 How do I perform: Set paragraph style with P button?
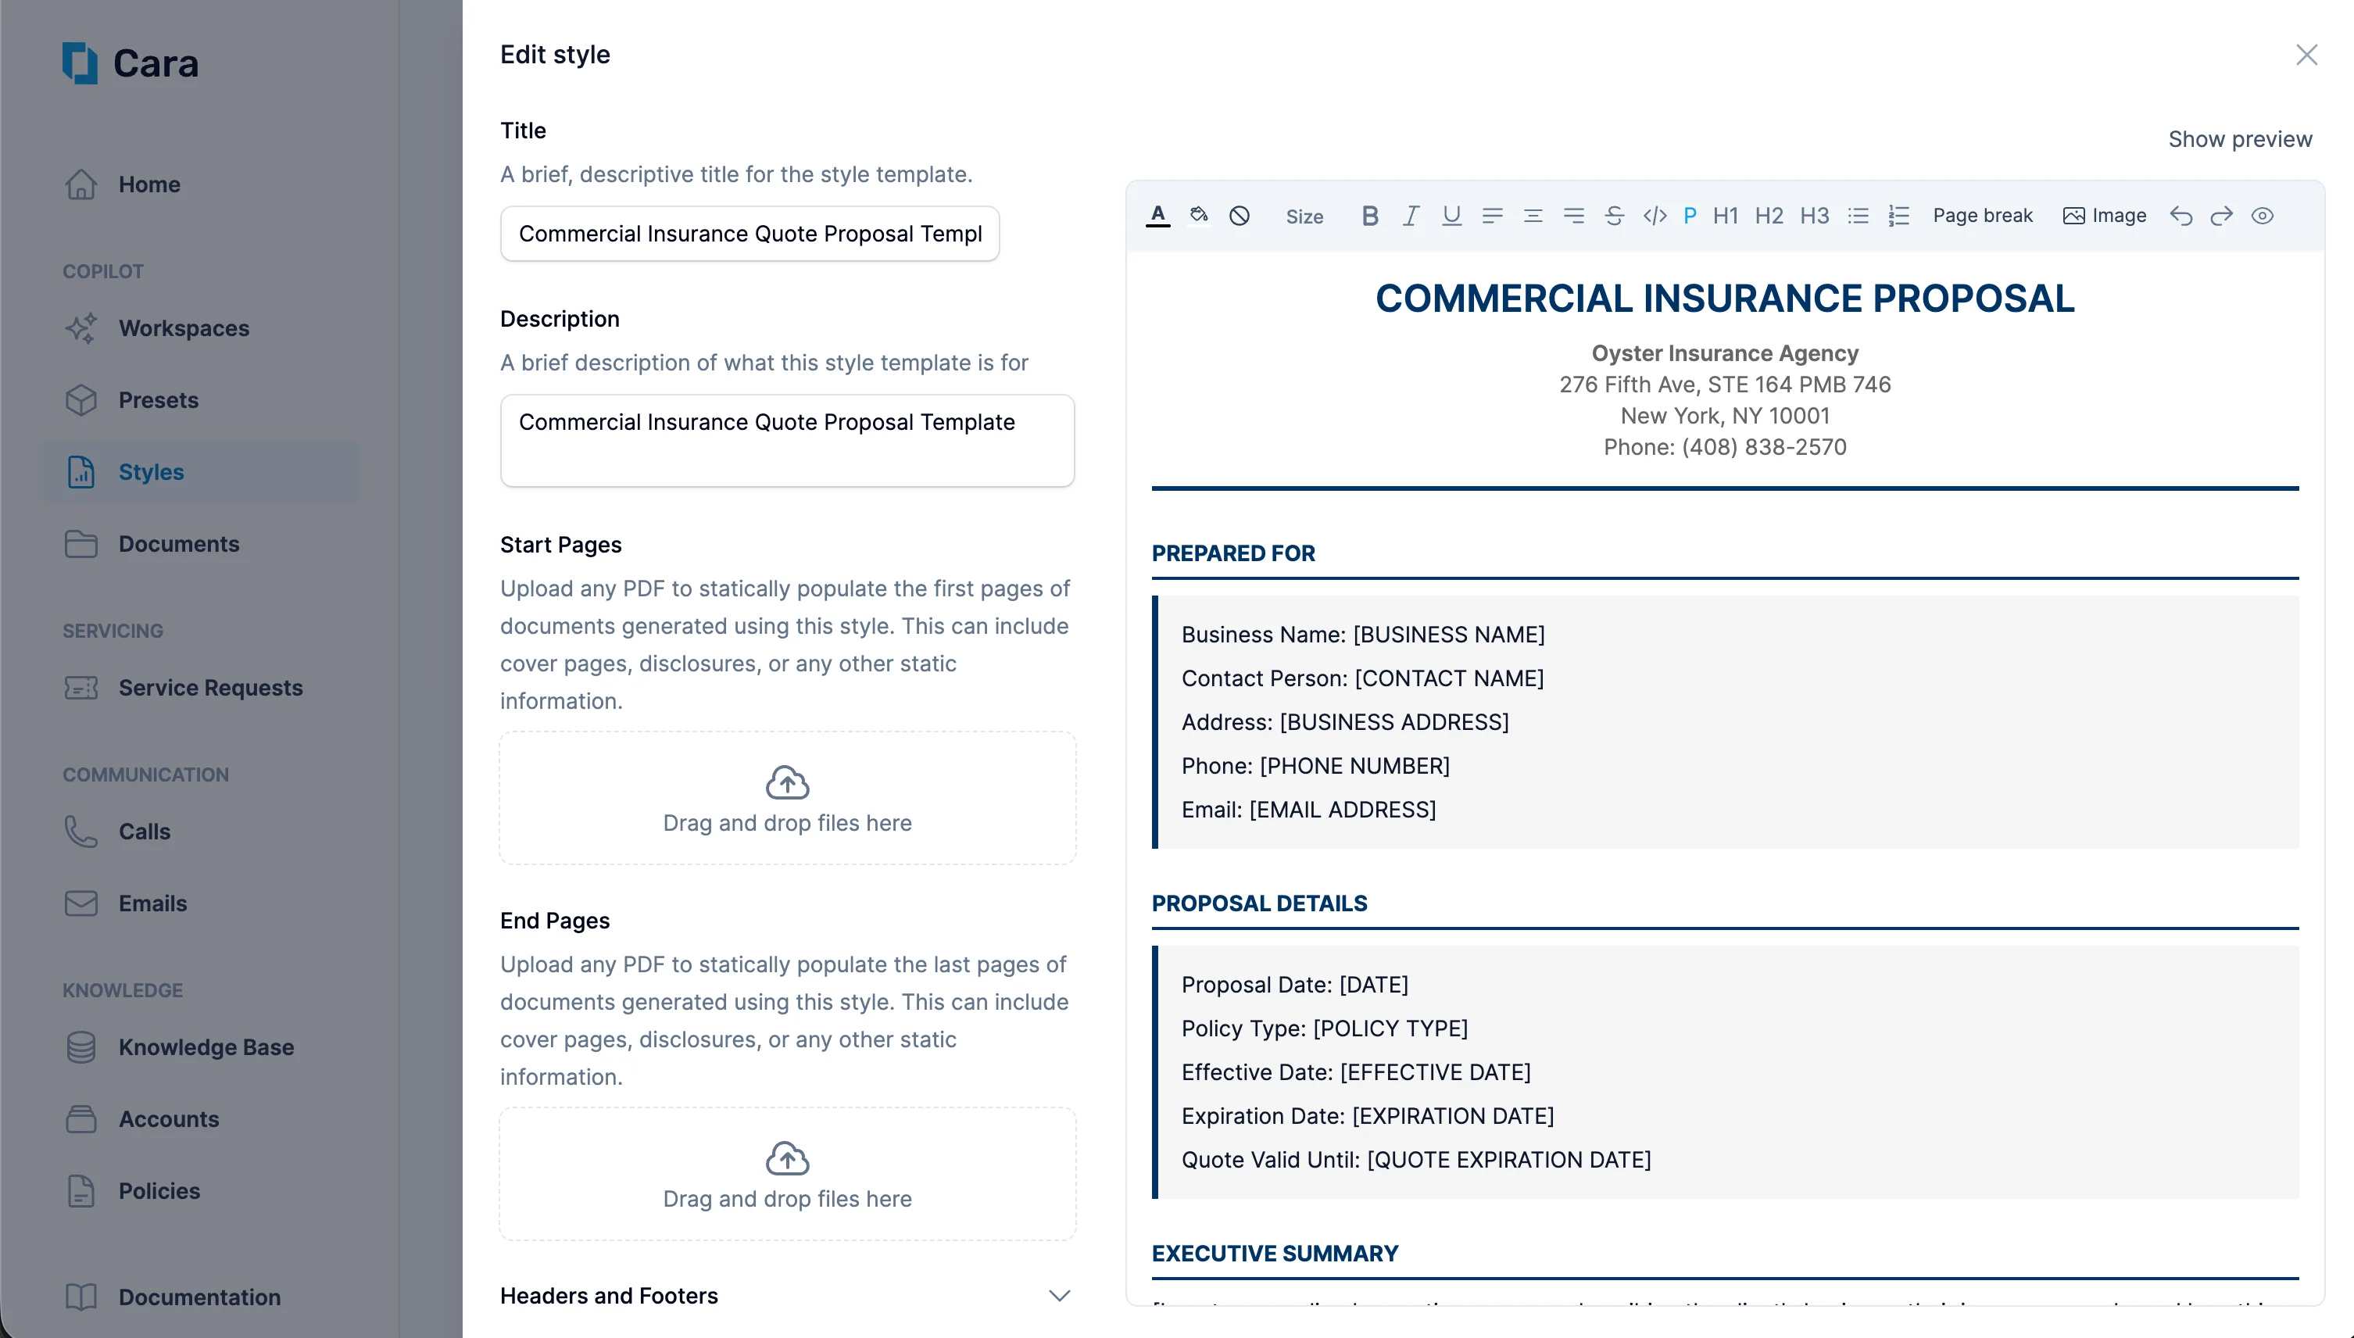pyautogui.click(x=1690, y=216)
